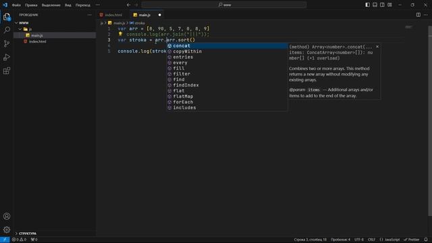Screen dimensions: 432x243
Task: Choose the forEach suggestion
Action: pyautogui.click(x=227, y=102)
